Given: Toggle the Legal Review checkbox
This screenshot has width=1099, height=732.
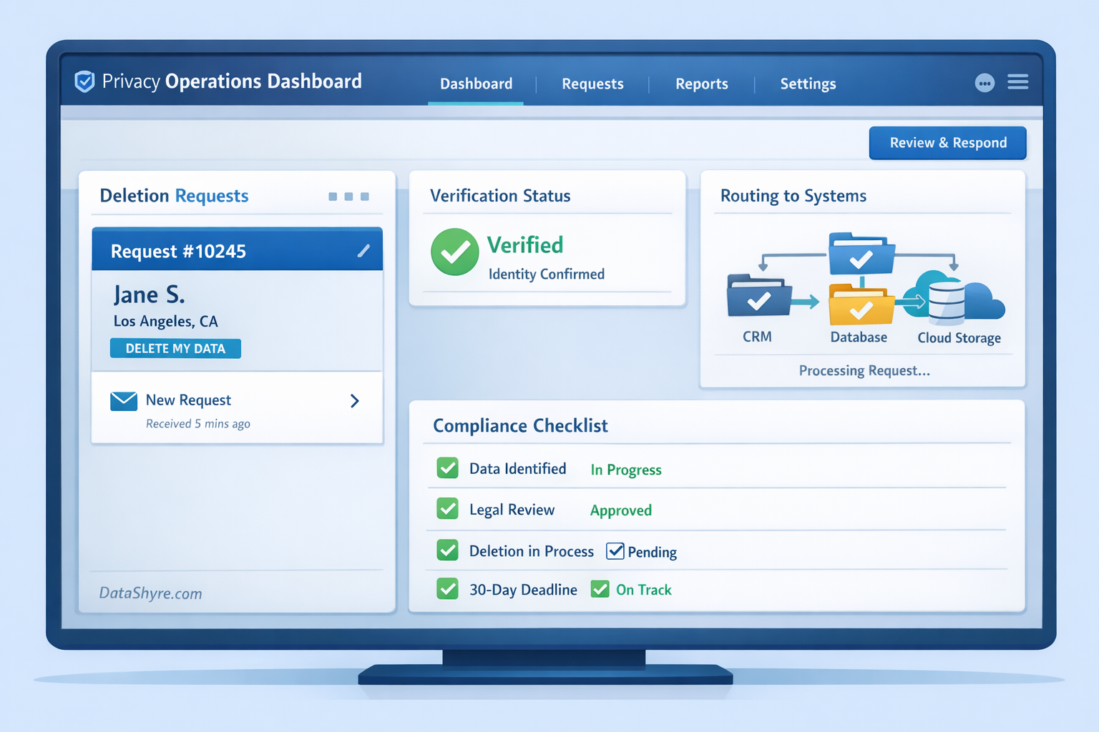Looking at the screenshot, I should click(x=448, y=509).
